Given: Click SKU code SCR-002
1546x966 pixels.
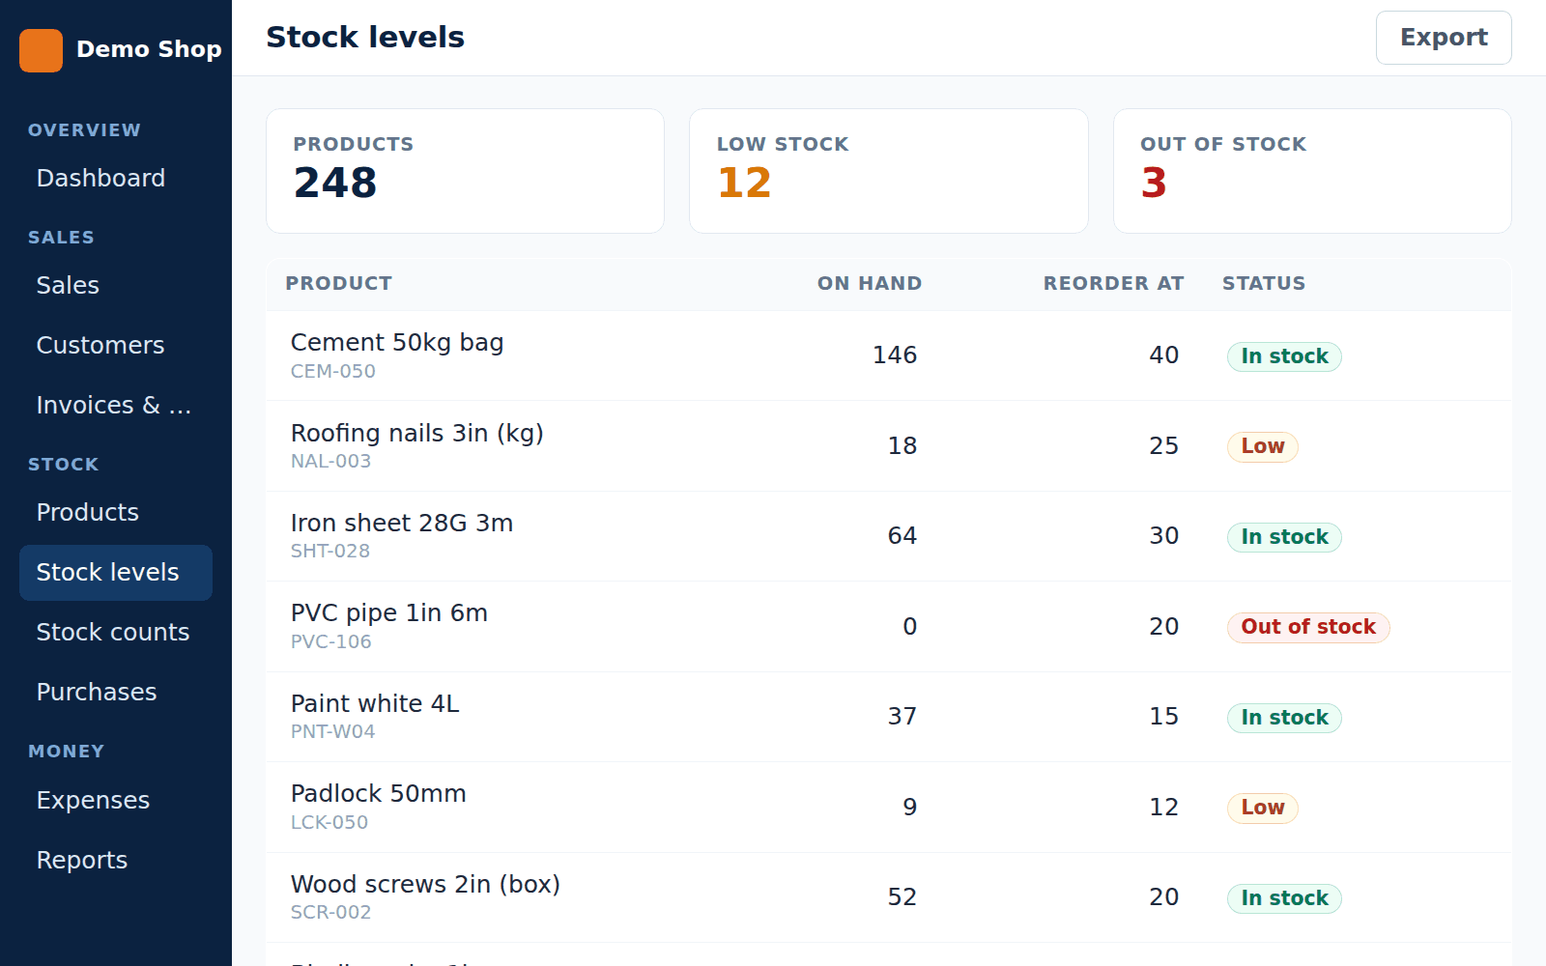Looking at the screenshot, I should pos(331,912).
